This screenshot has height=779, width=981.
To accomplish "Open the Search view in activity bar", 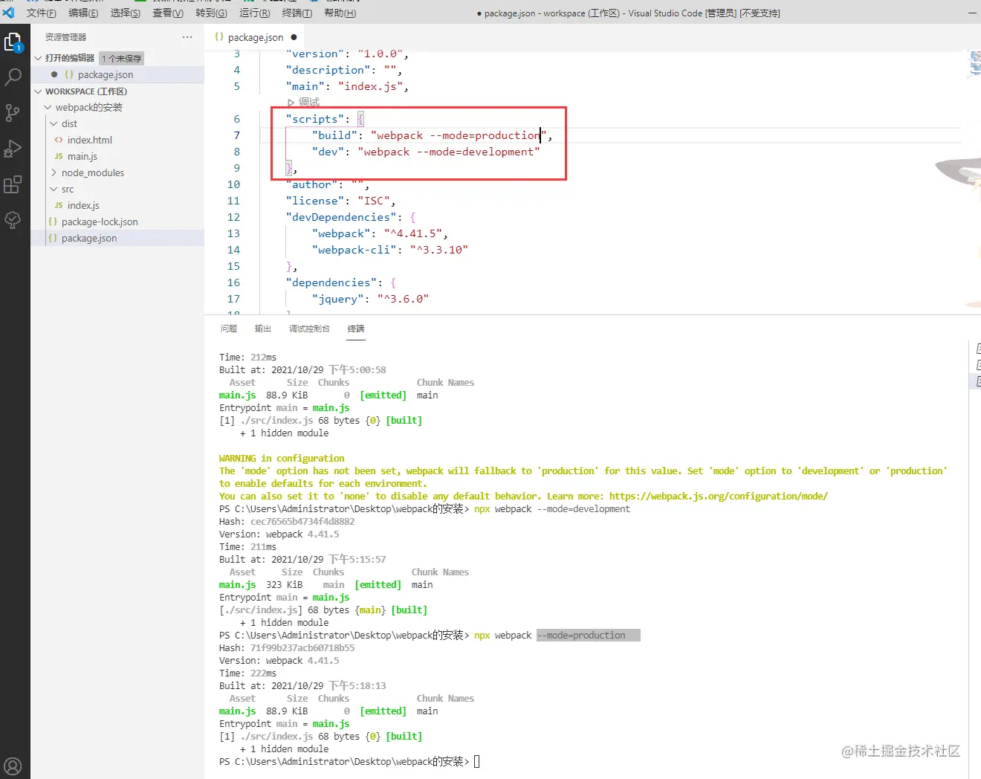I will 13,77.
